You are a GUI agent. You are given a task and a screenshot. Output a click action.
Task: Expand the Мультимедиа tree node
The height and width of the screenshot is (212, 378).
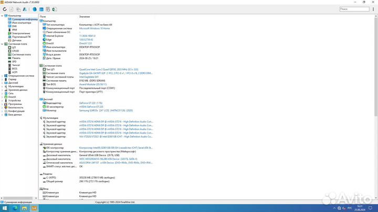(2, 86)
